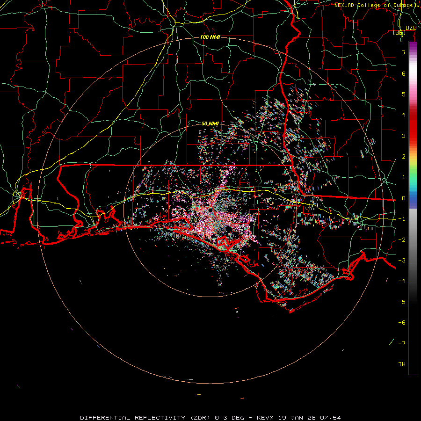
Task: Select the positive "5" value on the dB scale
Action: pyautogui.click(x=404, y=94)
